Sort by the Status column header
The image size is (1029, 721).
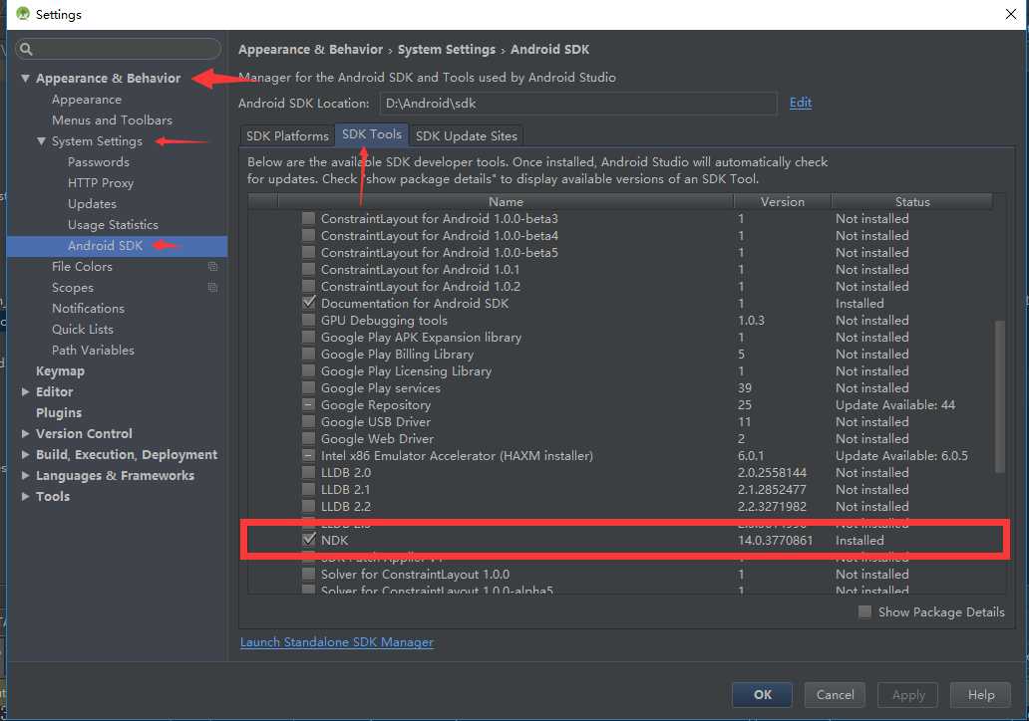[x=912, y=202]
